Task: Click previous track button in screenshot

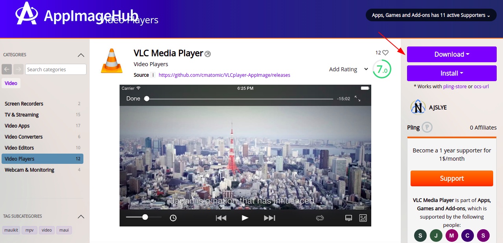Action: [221, 218]
